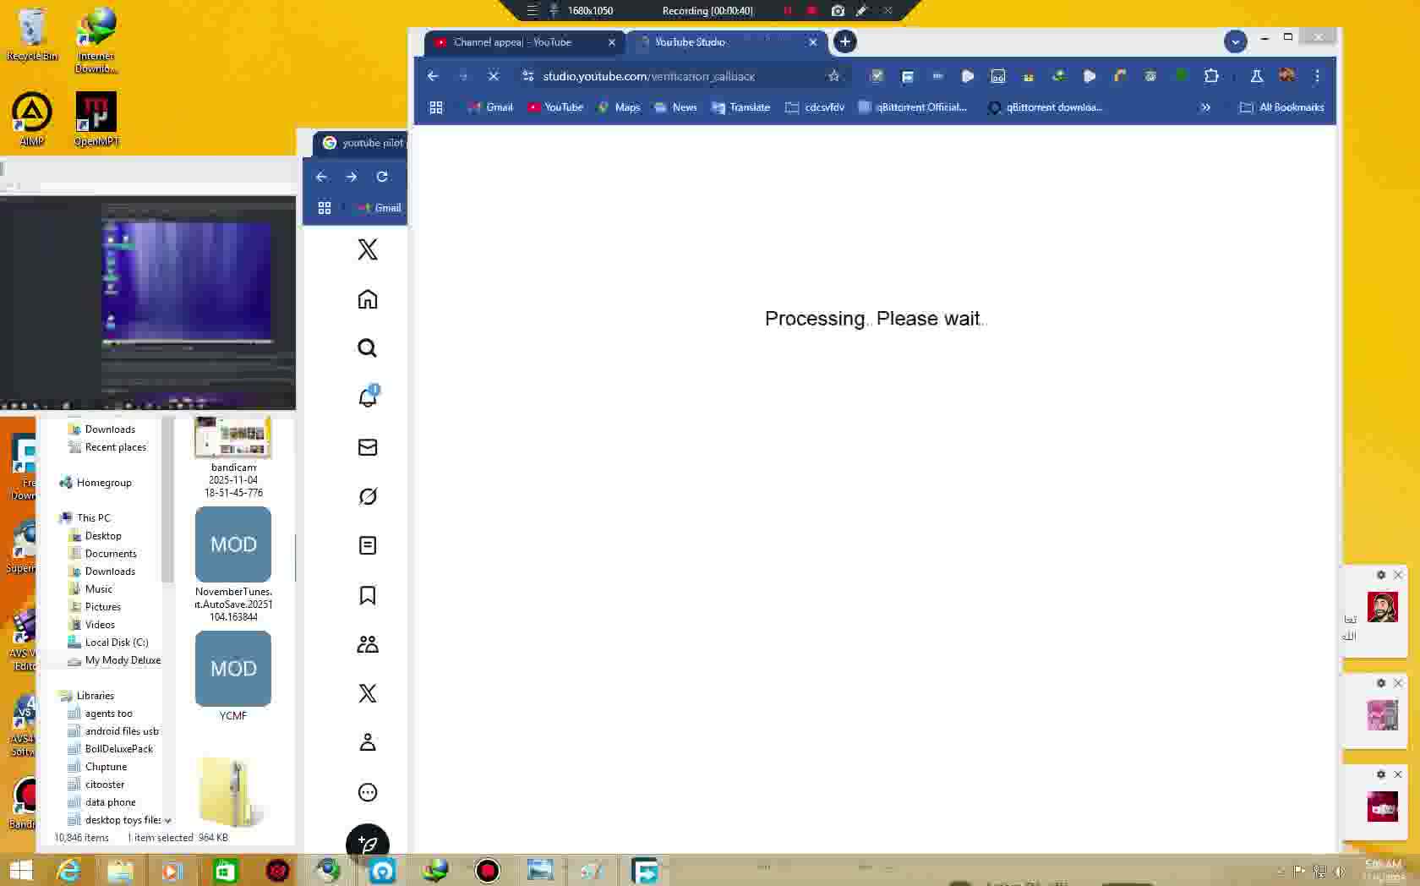Switch to Channel appeal - YouTube tab

(512, 42)
